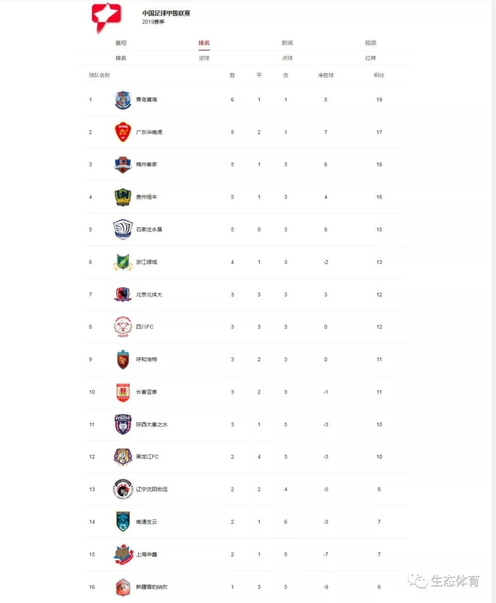Switch to the 赛程 tab
Screen dimensions: 496x603
pyautogui.click(x=121, y=43)
